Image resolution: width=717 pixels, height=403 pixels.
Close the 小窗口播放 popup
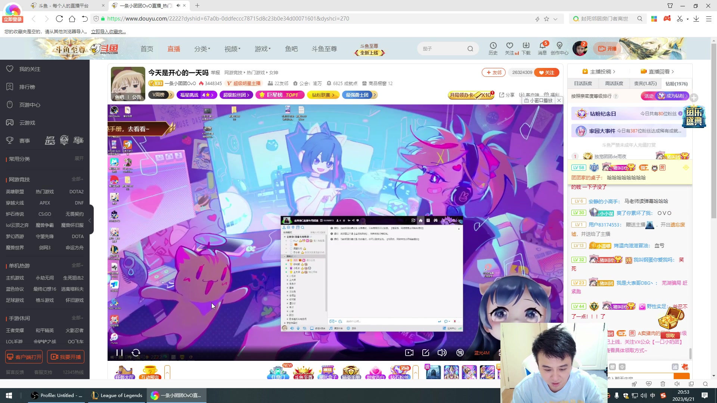point(559,100)
